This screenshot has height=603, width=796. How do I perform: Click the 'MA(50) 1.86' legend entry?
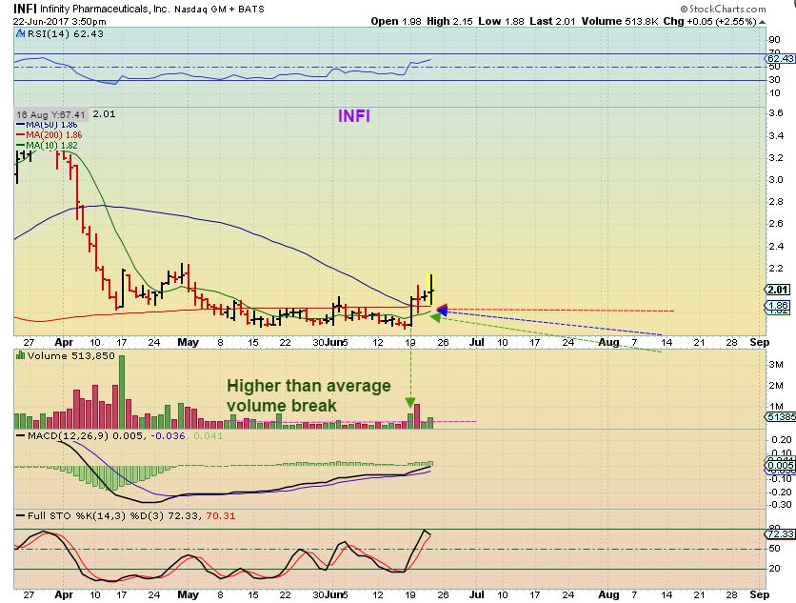[48, 125]
